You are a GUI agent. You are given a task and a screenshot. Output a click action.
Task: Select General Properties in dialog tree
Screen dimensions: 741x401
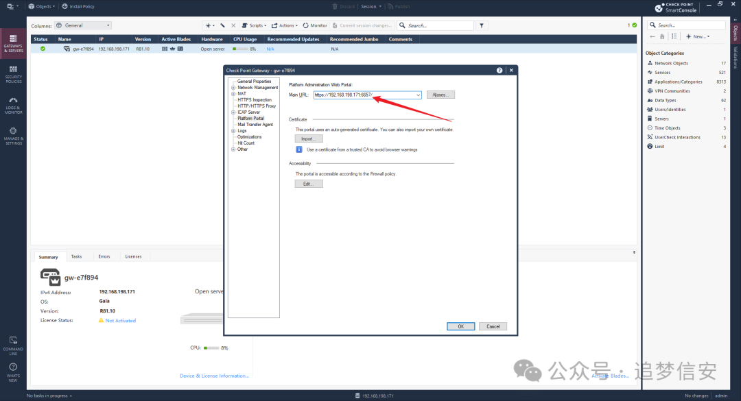(255, 82)
